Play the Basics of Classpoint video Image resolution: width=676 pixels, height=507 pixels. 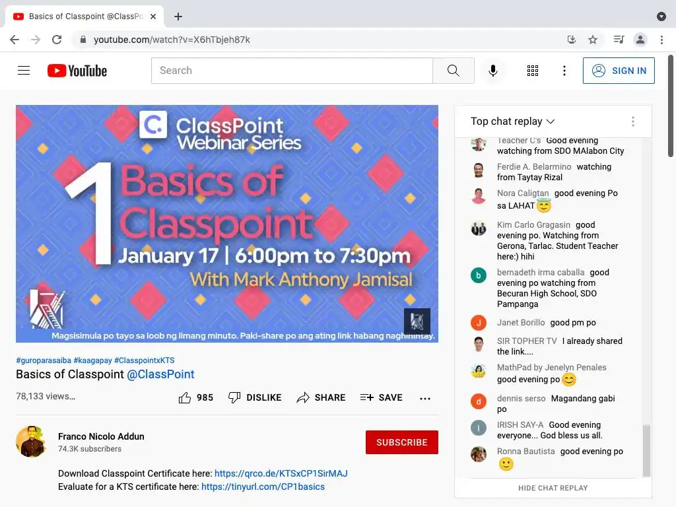227,224
